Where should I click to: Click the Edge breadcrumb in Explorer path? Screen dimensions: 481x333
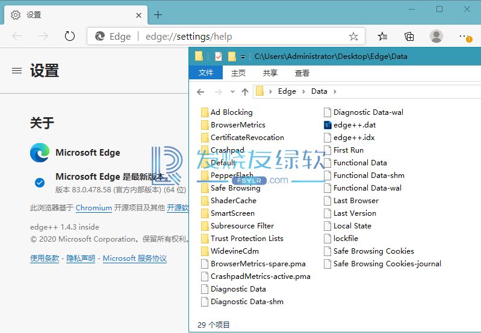point(287,91)
